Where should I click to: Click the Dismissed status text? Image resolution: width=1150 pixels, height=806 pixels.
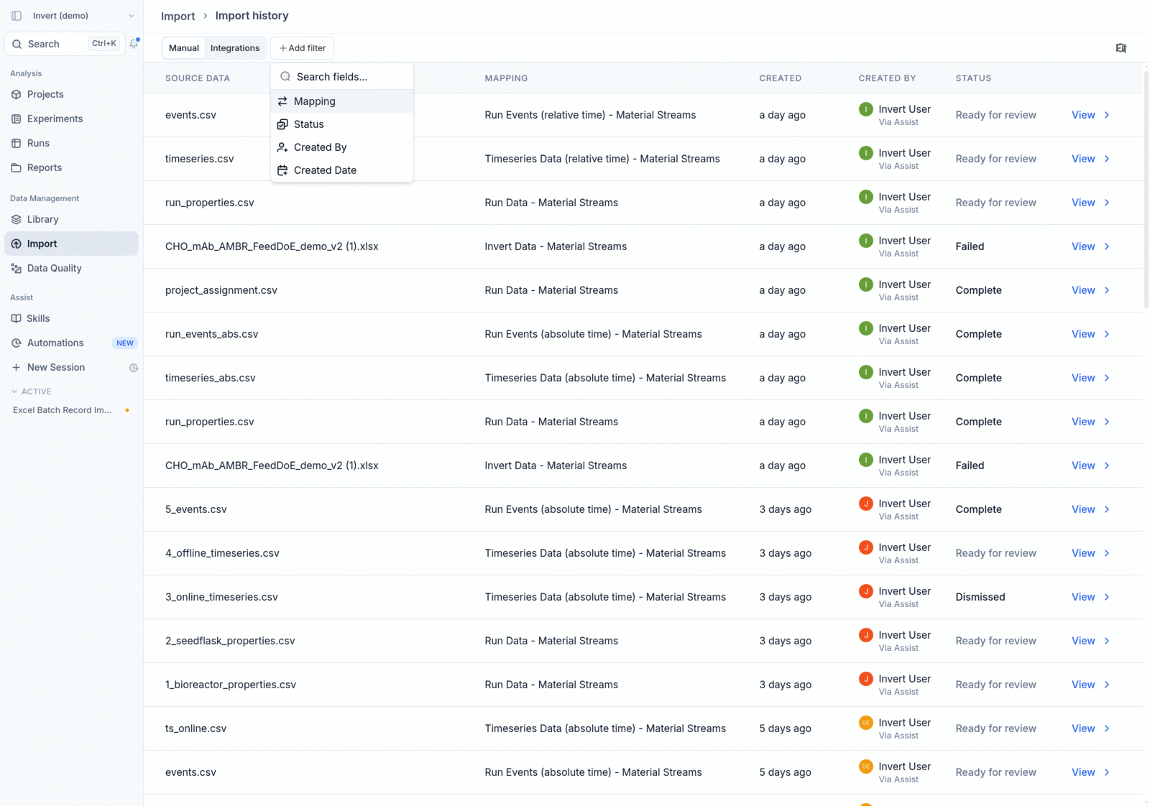tap(980, 597)
